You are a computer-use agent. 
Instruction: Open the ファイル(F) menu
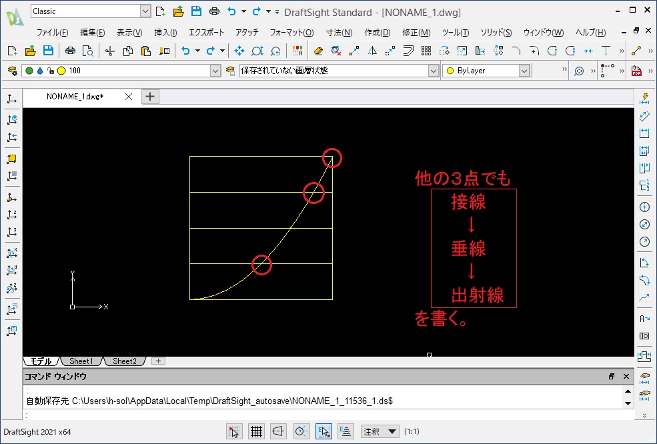pyautogui.click(x=53, y=32)
